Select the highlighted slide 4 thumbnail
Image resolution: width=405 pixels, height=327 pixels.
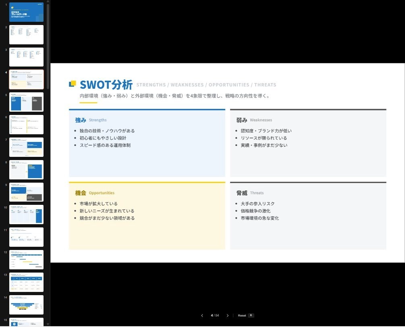pyautogui.click(x=26, y=79)
